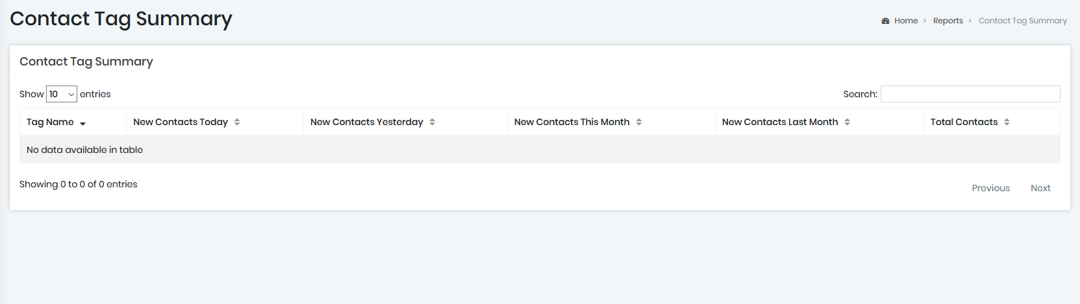
Task: Select the 'No data available in table' row
Action: pos(540,150)
